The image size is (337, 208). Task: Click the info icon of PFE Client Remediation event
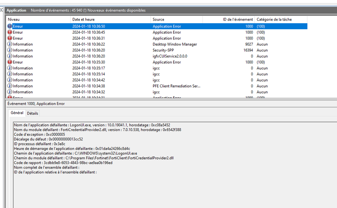click(x=10, y=86)
